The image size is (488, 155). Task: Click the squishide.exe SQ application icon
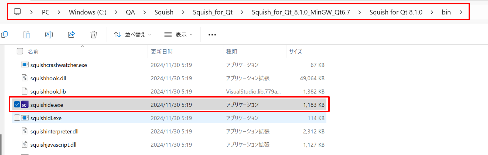pos(25,105)
